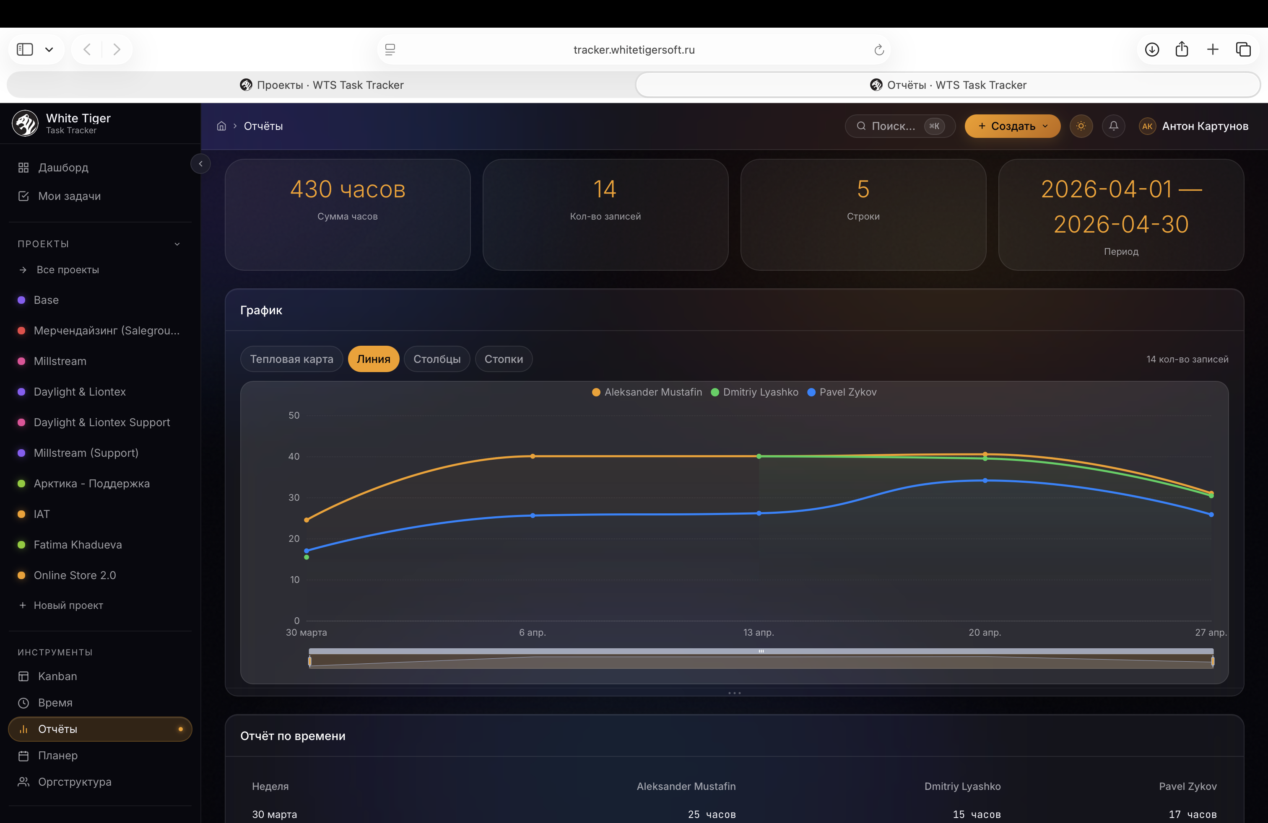Click the White Tiger logo
The height and width of the screenshot is (823, 1268).
25,124
